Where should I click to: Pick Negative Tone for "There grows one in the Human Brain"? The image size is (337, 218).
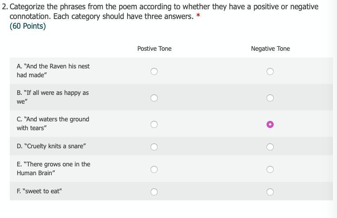point(270,169)
